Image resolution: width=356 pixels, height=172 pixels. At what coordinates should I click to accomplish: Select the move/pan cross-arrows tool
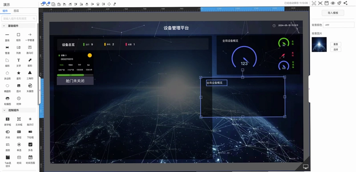point(109,4)
